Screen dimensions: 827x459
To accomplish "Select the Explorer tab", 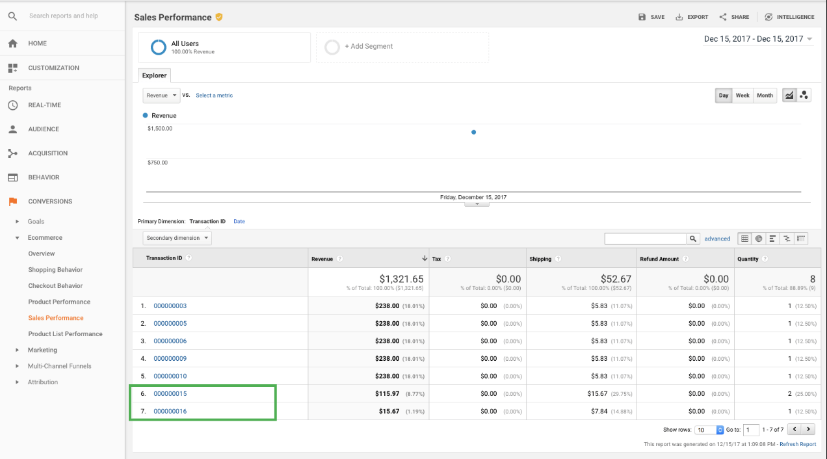I will pyautogui.click(x=155, y=75).
